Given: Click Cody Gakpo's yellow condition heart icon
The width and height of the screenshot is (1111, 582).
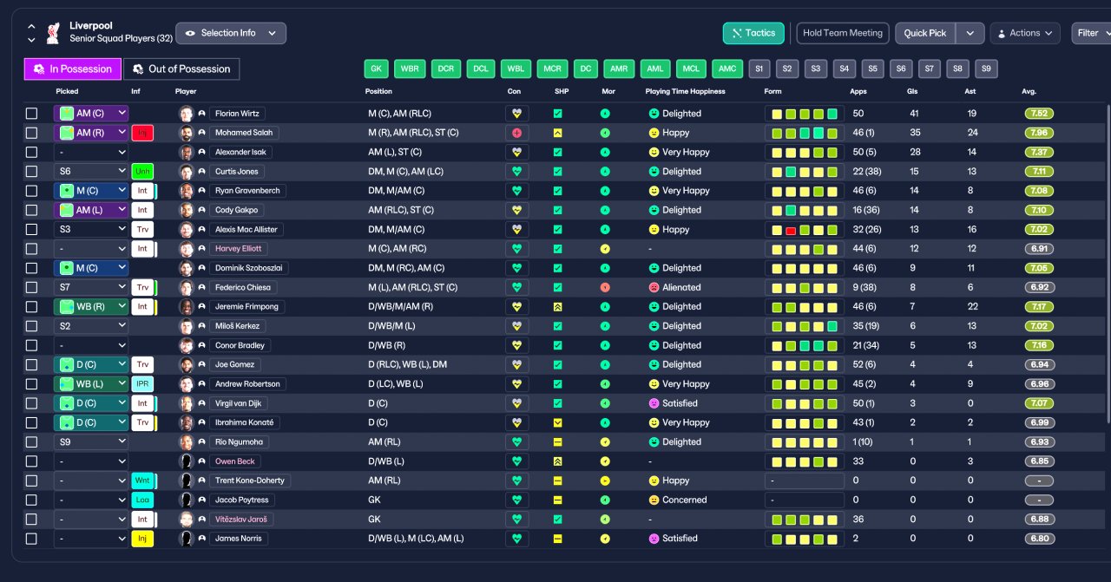Looking at the screenshot, I should pyautogui.click(x=517, y=210).
